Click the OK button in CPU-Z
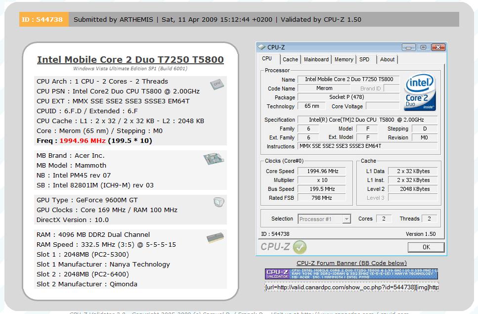This screenshot has width=478, height=314. click(x=426, y=247)
